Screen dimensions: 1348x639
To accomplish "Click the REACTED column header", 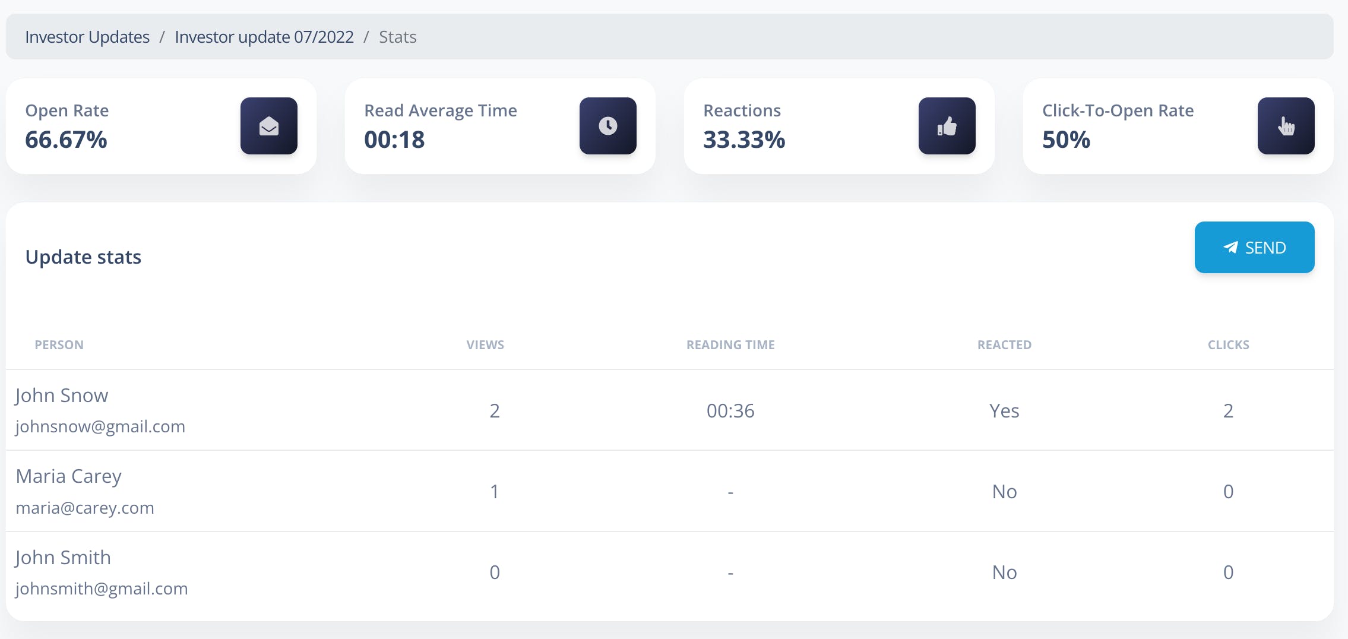I will 1004,344.
